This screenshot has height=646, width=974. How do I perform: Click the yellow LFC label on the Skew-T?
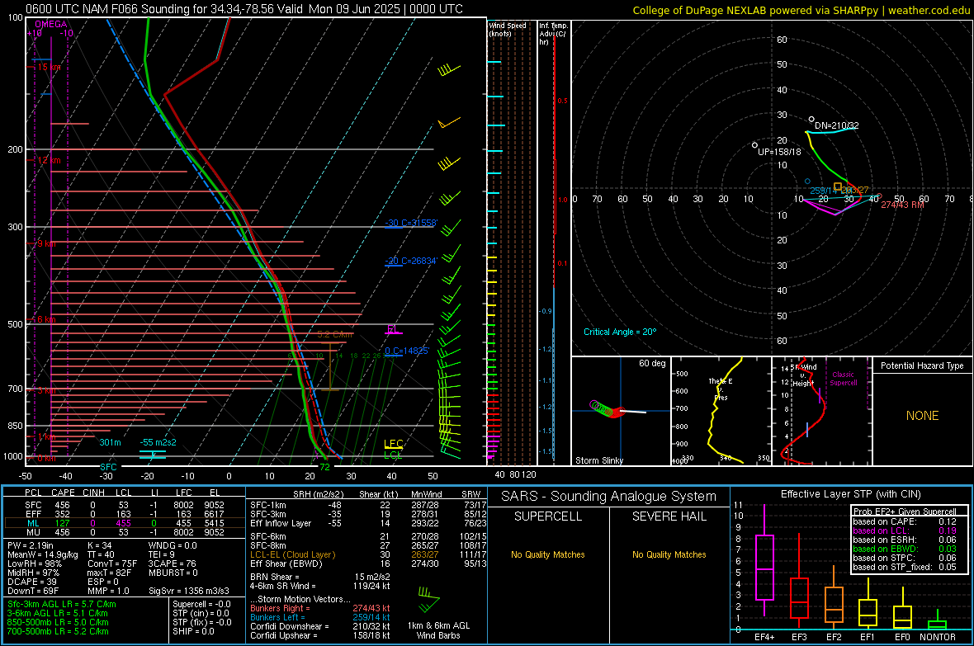pyautogui.click(x=393, y=444)
